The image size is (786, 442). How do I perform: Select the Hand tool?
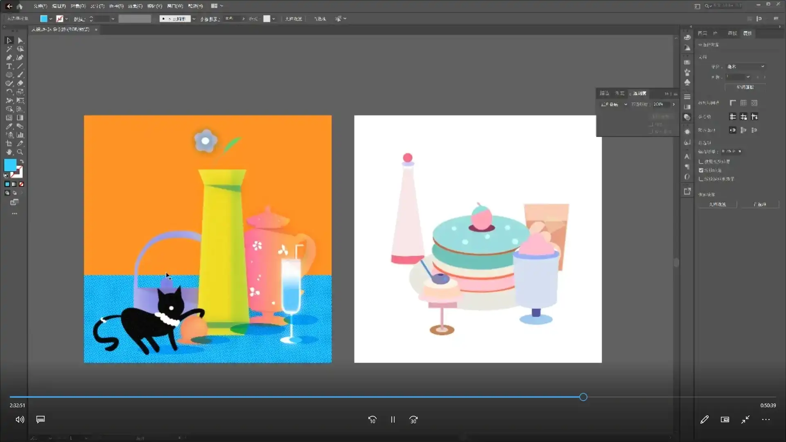tap(9, 152)
